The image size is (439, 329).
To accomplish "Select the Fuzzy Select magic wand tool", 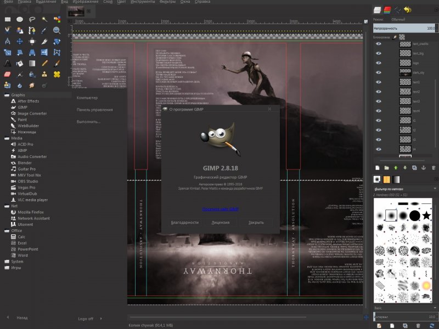I will point(44,19).
